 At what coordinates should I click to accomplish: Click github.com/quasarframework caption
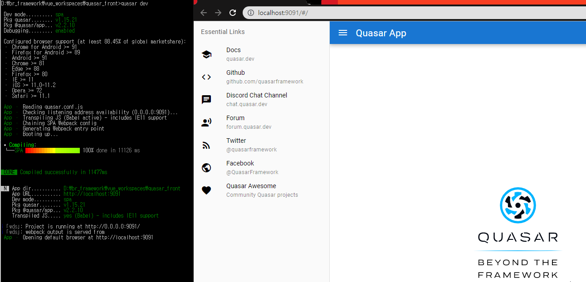[265, 82]
